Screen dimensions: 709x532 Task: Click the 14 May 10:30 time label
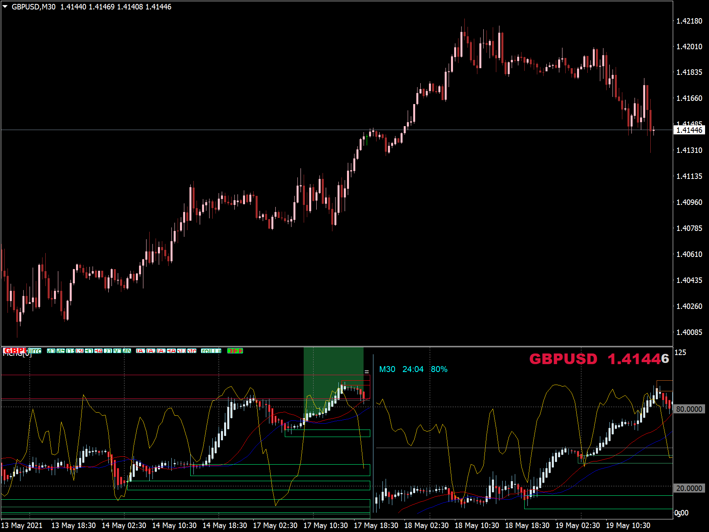pos(174,525)
